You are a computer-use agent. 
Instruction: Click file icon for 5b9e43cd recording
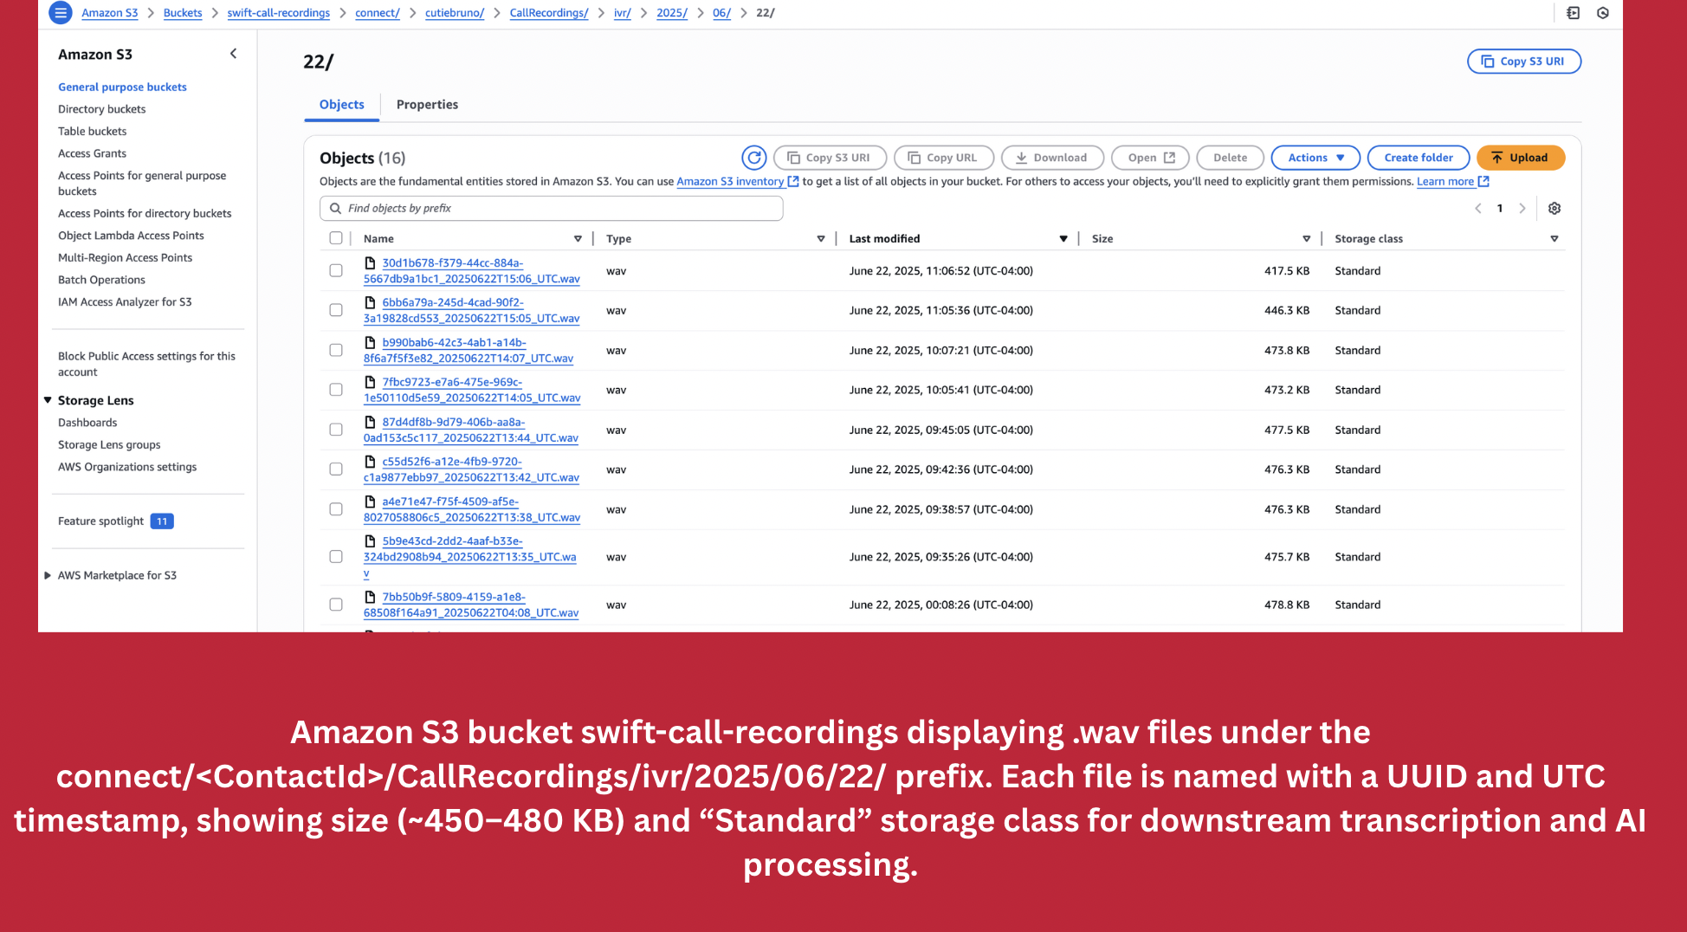pos(371,541)
